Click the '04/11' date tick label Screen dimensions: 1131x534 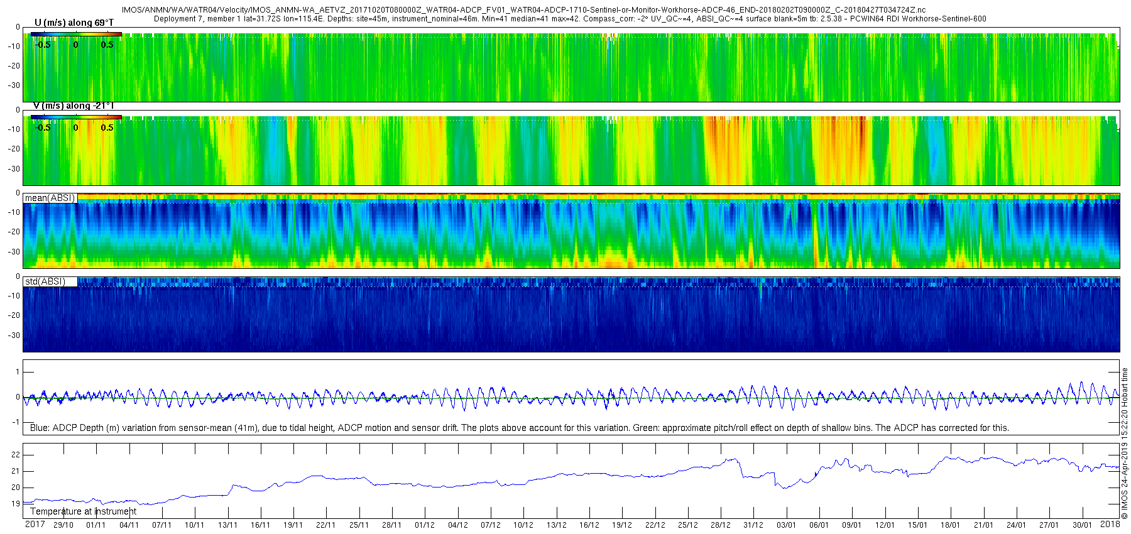pyautogui.click(x=129, y=525)
